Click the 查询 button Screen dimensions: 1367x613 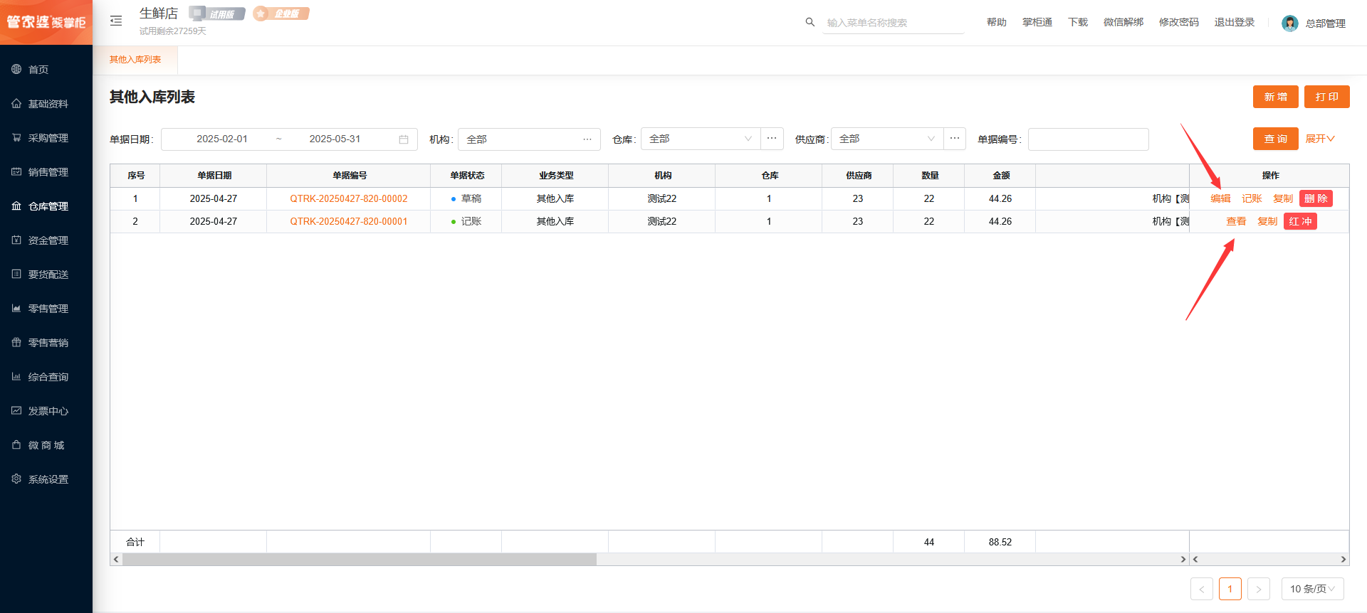1276,139
